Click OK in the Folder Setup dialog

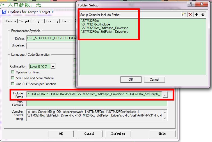[131, 80]
